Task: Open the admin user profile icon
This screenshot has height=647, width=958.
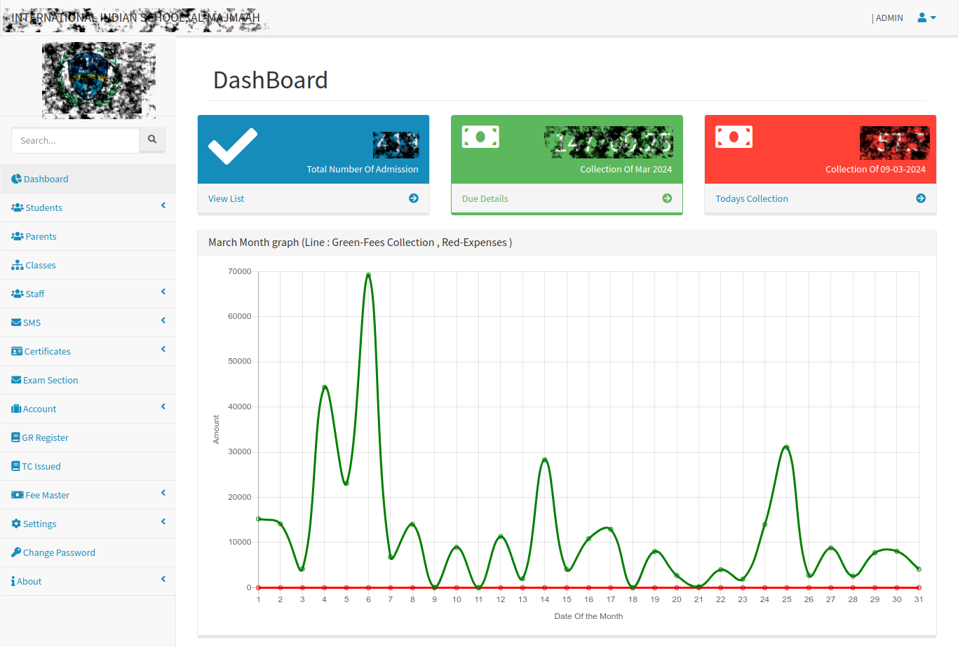Action: pos(926,18)
